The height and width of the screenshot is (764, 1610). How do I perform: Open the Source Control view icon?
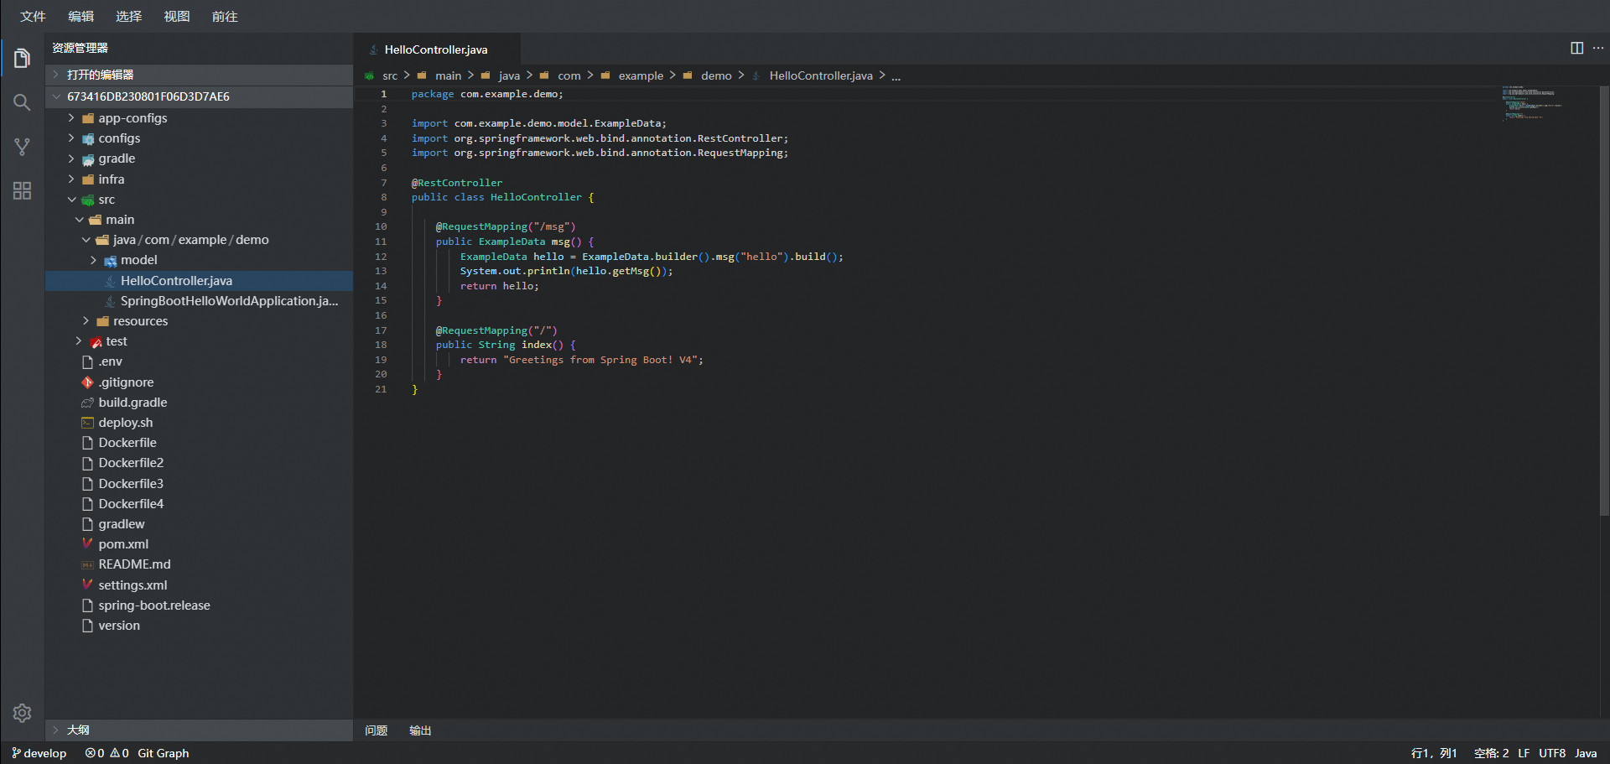[x=23, y=147]
